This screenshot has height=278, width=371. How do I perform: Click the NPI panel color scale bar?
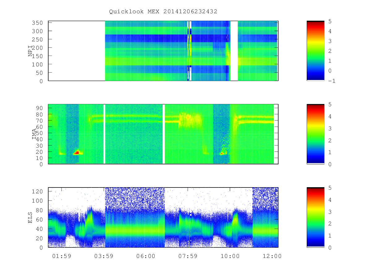coord(315,51)
